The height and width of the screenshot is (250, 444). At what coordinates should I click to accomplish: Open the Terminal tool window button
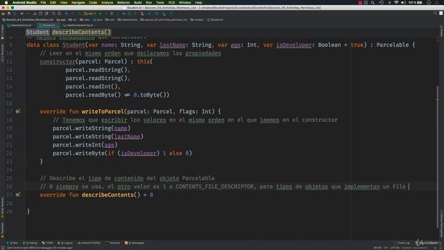tap(112, 243)
